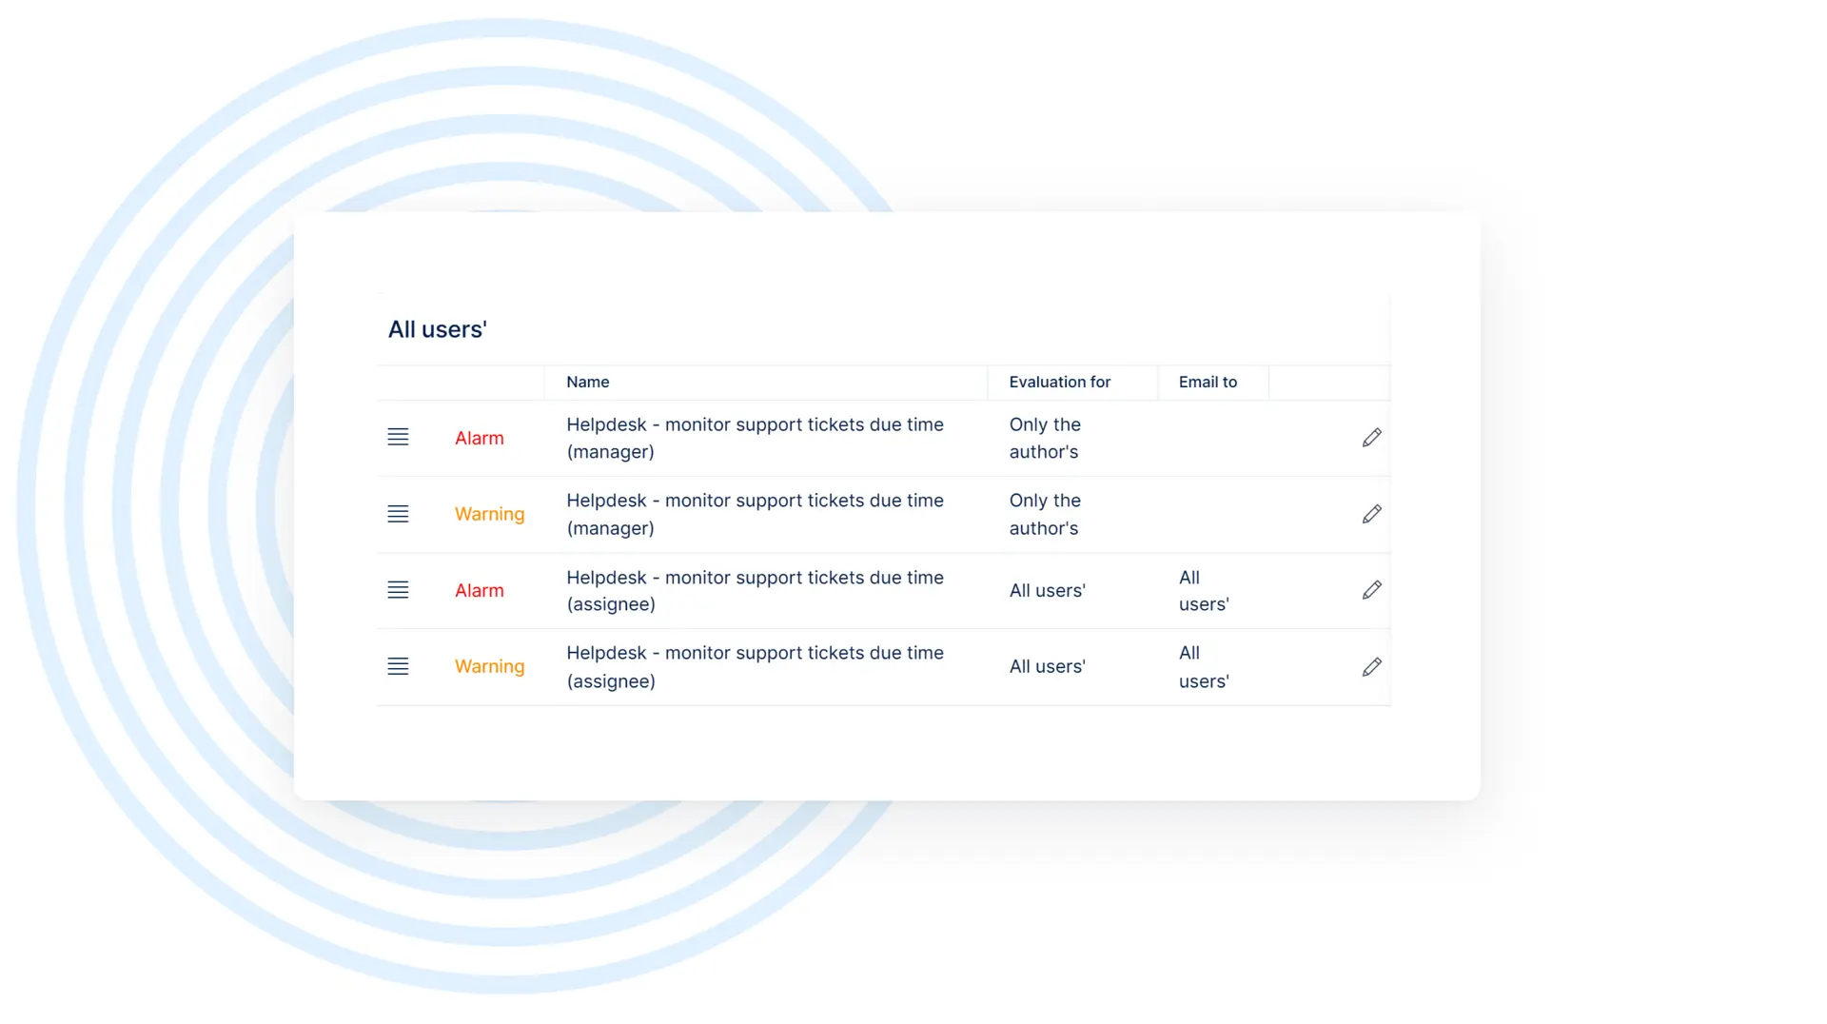Open the Alarm rule named Helpdesk monitor tickets (manager)
The height and width of the screenshot is (1024, 1827).
coord(755,438)
